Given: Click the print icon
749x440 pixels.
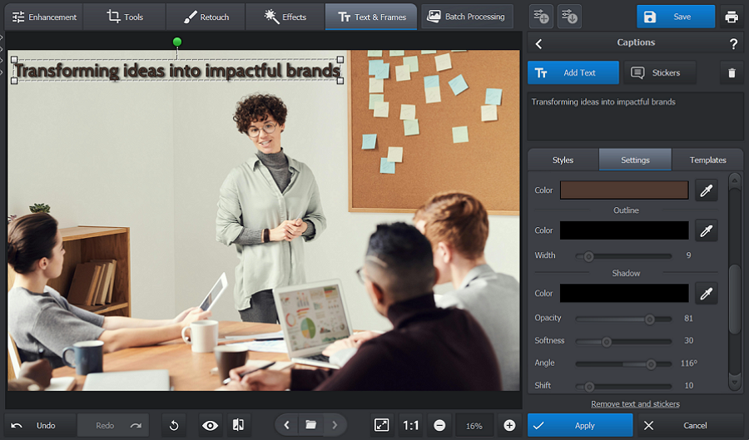Looking at the screenshot, I should click(732, 17).
